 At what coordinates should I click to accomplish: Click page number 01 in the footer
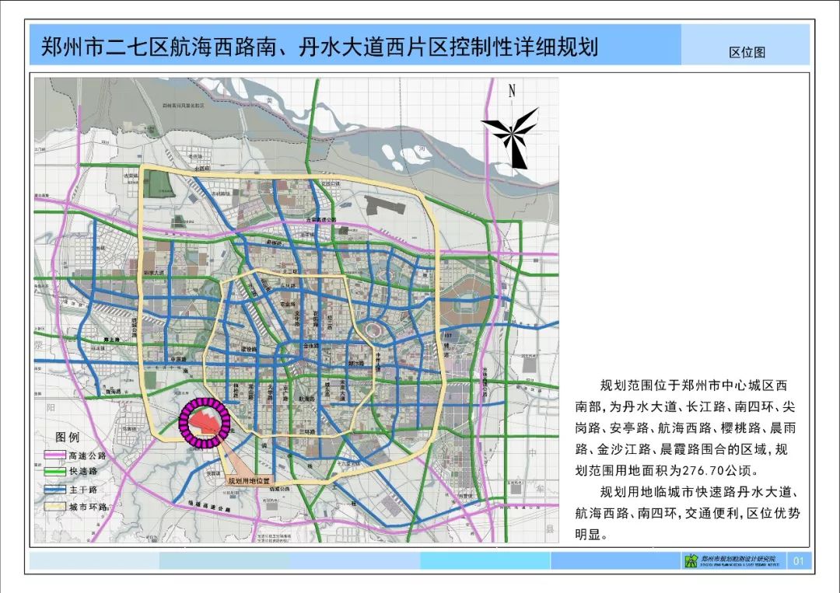tap(799, 560)
